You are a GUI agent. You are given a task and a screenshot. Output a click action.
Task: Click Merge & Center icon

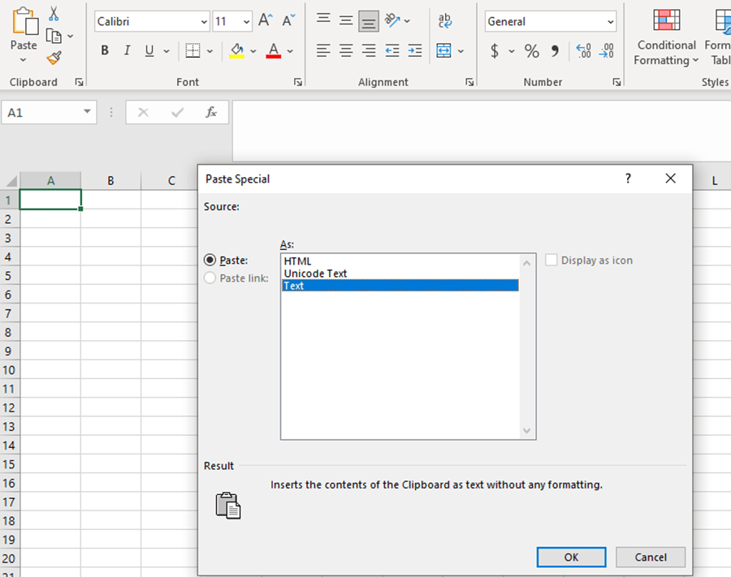click(443, 50)
